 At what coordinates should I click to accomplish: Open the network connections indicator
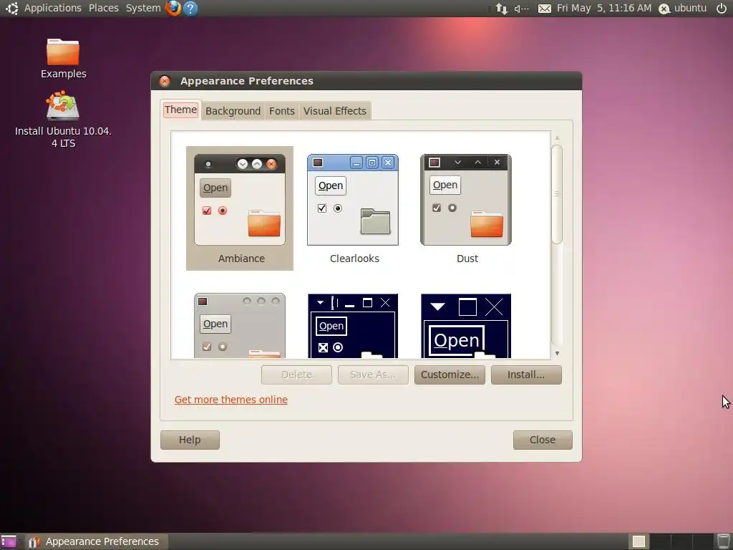[x=502, y=9]
